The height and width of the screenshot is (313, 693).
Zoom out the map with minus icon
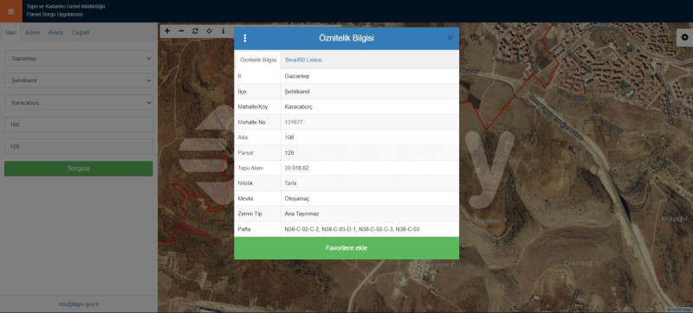(x=181, y=31)
